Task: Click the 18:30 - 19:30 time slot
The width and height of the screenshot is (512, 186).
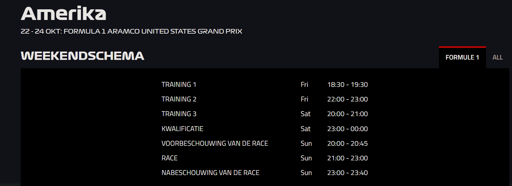Action: pyautogui.click(x=348, y=85)
